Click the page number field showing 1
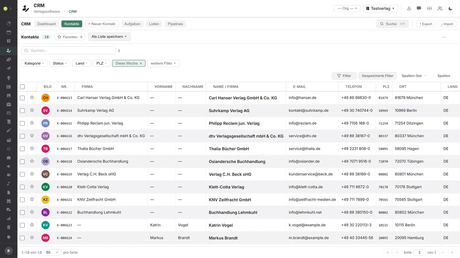The width and height of the screenshot is (460, 258). [x=419, y=252]
